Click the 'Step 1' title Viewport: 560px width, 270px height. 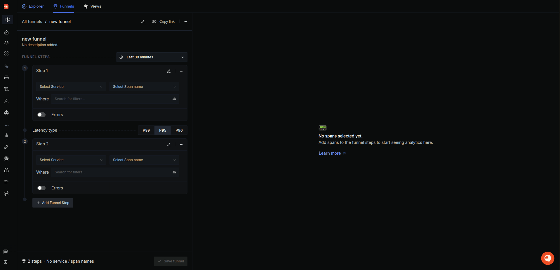coord(42,71)
